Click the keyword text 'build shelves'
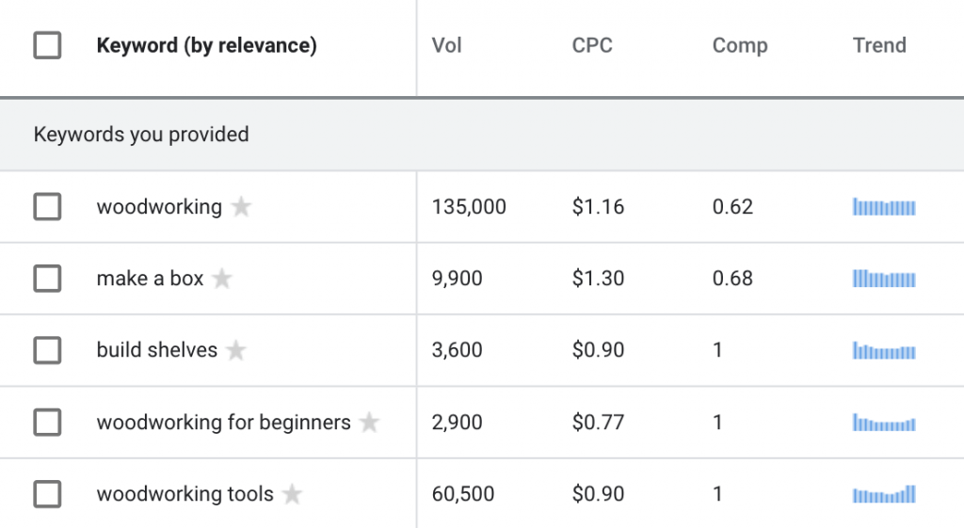Screen dimensions: 964x528 [x=157, y=350]
